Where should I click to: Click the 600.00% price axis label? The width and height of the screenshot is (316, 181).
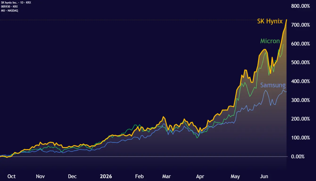[300, 44]
